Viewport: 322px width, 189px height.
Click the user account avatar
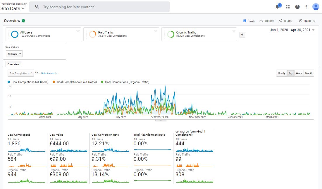click(316, 7)
